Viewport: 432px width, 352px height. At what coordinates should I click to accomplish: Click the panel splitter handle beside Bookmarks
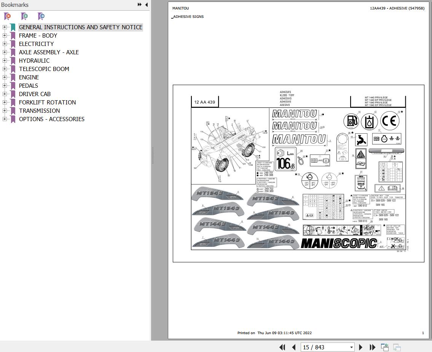point(153,156)
